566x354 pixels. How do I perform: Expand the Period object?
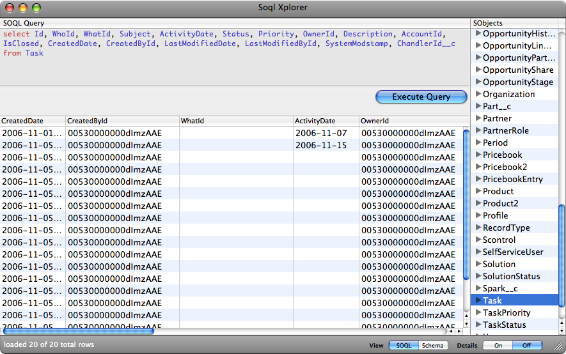[x=478, y=142]
